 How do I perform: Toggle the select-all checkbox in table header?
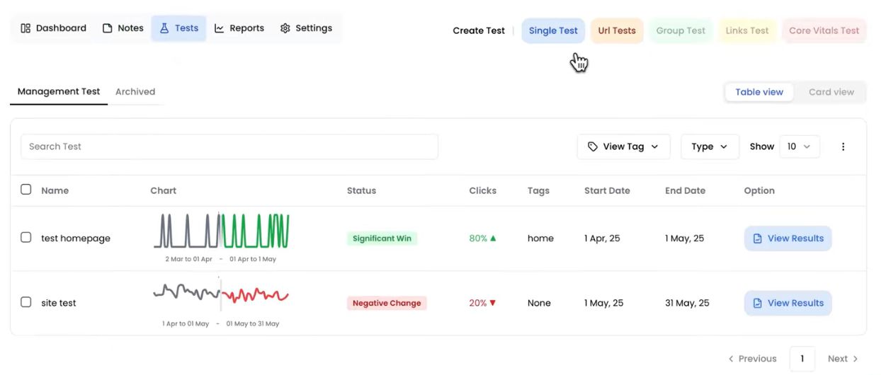coord(26,190)
